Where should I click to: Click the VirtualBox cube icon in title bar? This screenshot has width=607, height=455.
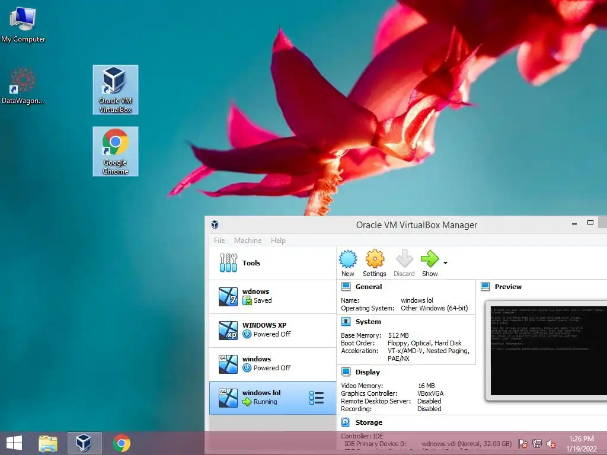pyautogui.click(x=215, y=225)
